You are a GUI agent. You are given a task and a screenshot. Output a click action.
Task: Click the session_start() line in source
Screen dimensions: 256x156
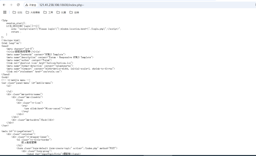16,23
